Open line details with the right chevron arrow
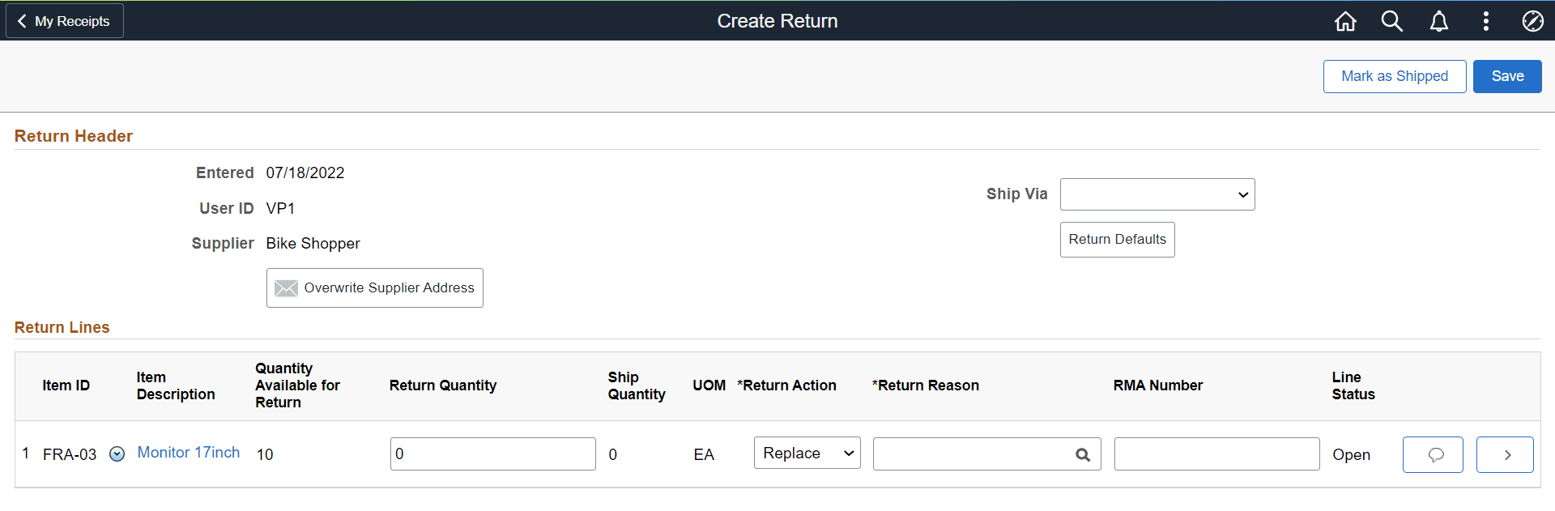Viewport: 1555px width, 511px height. [1505, 454]
